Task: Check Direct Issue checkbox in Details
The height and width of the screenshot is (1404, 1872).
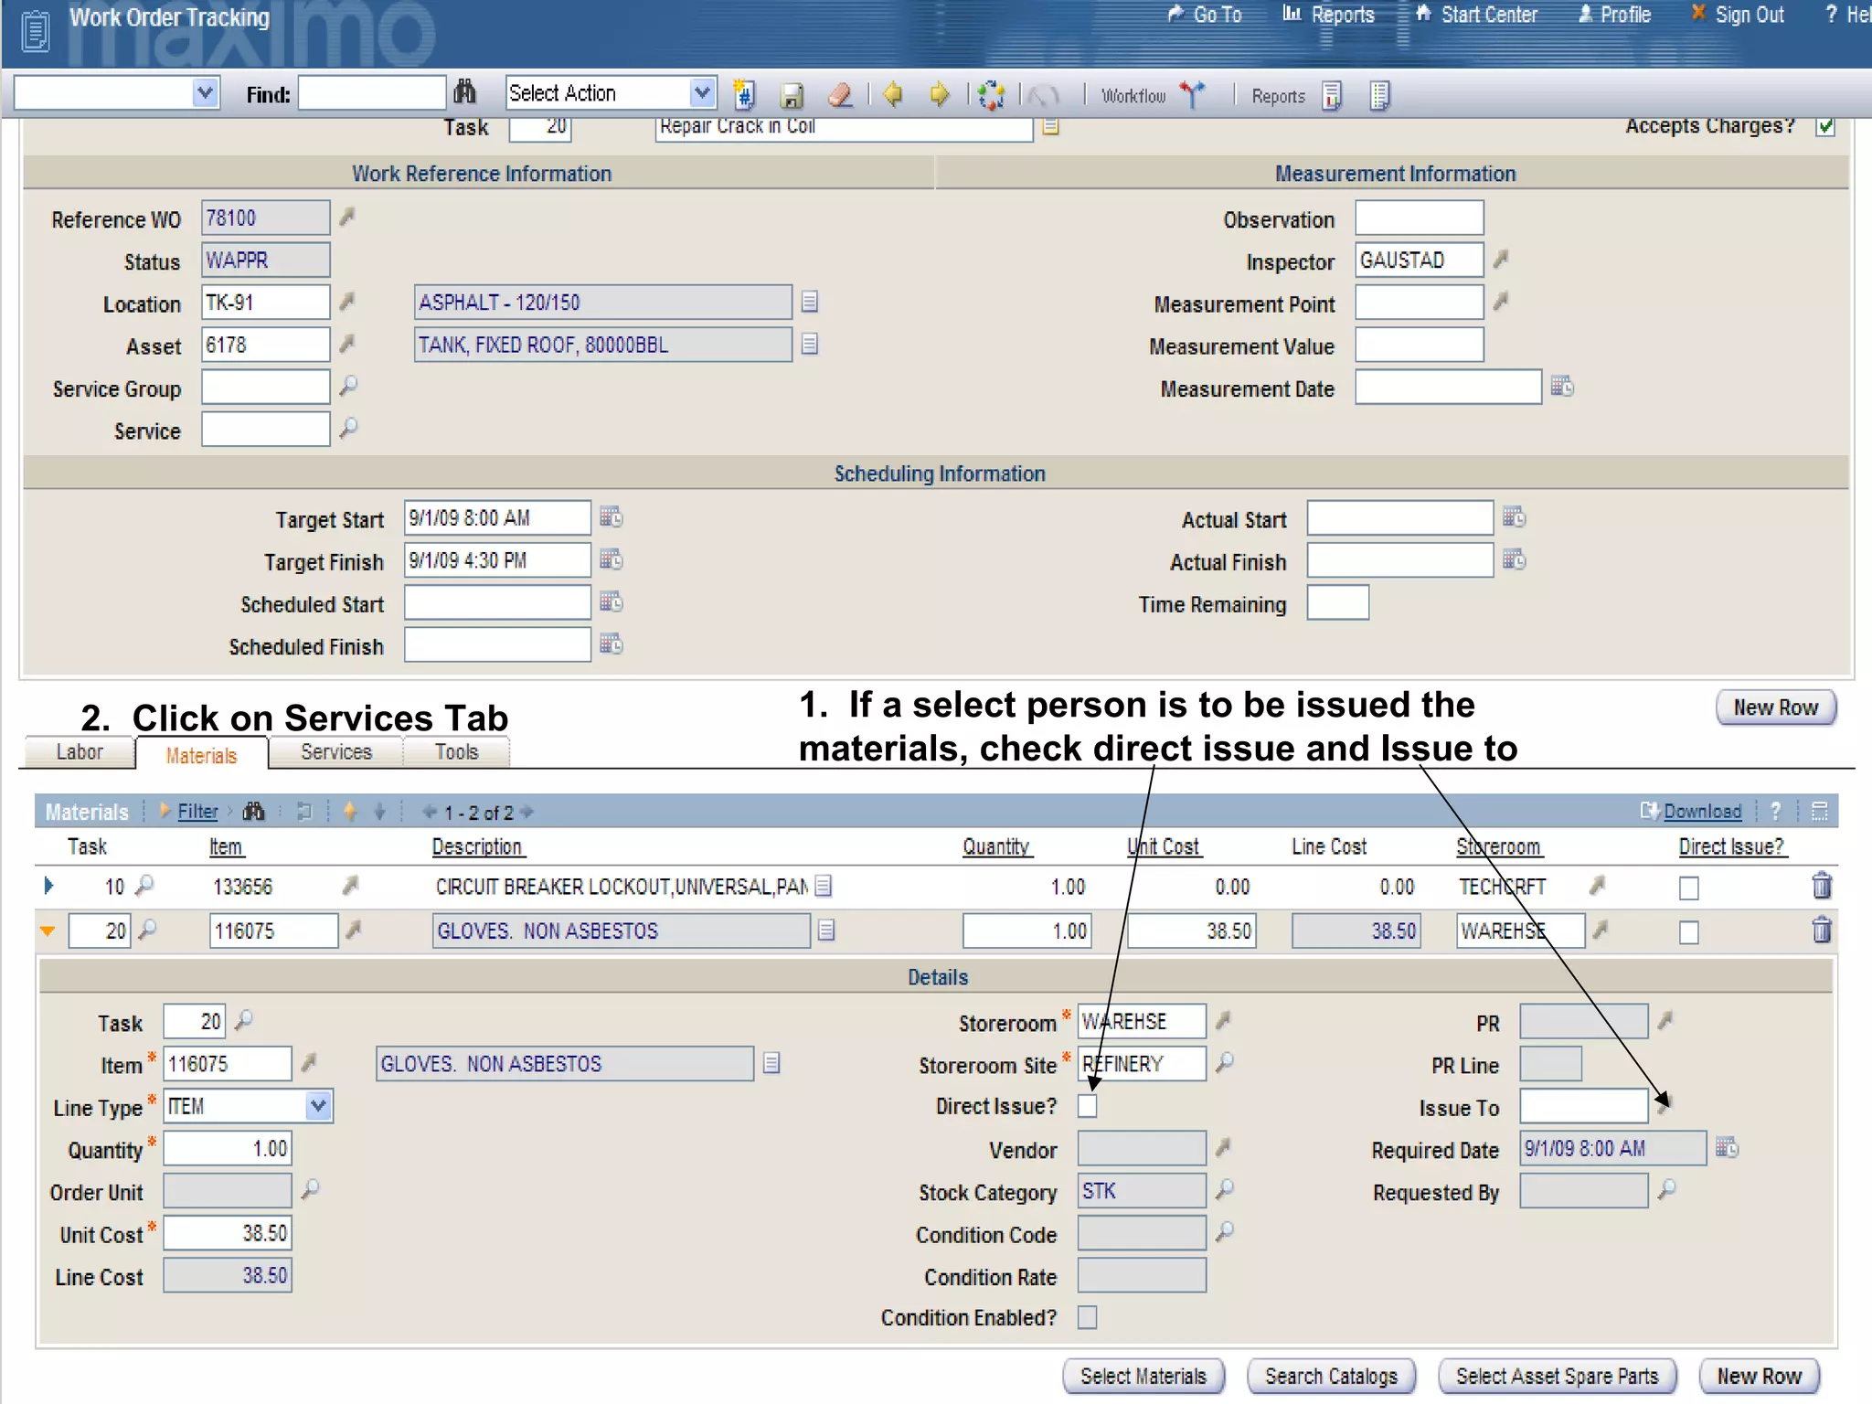Action: (x=1087, y=1106)
